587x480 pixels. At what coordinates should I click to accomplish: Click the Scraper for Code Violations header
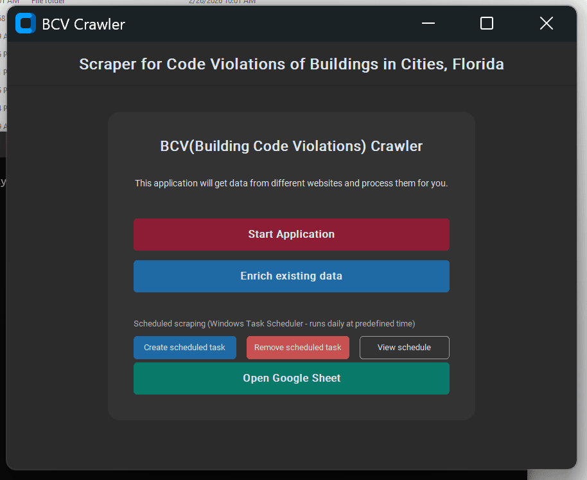coord(291,64)
